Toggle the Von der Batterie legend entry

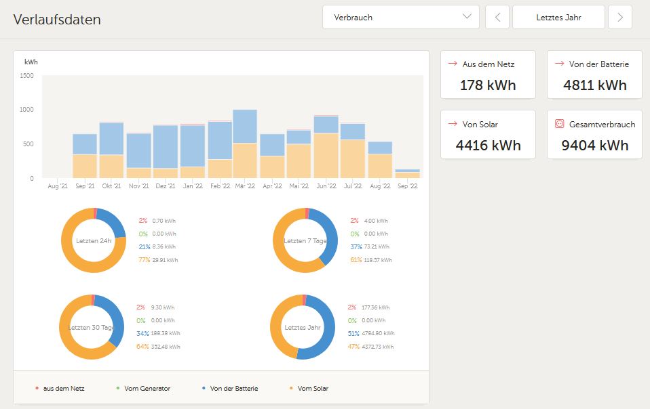pos(230,388)
